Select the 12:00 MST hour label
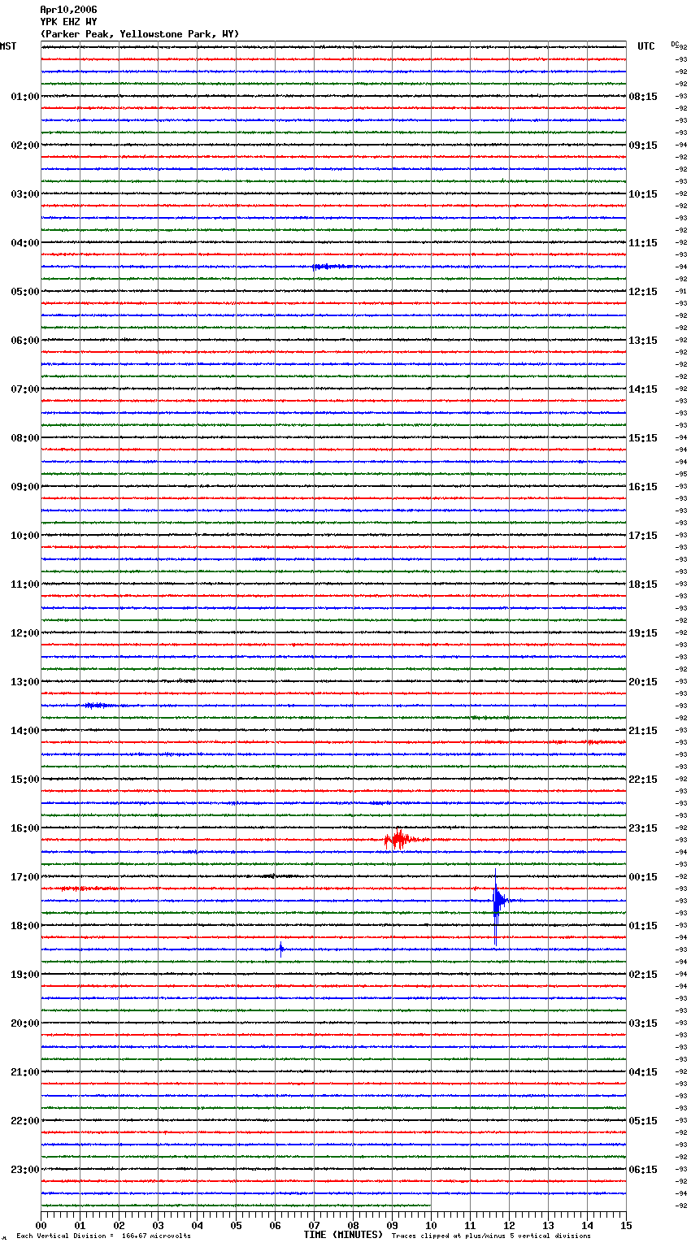691x1247 pixels. point(24,633)
